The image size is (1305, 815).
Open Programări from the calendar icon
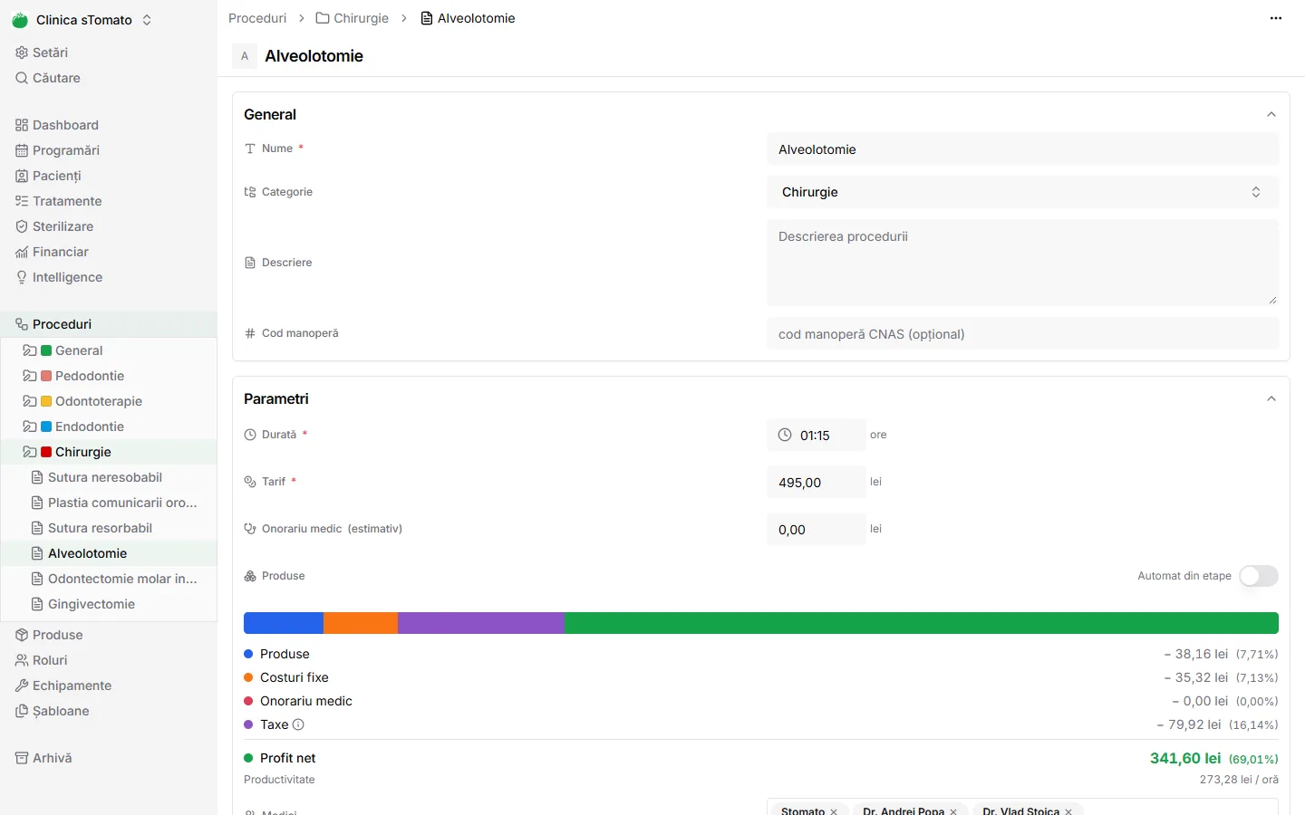(22, 150)
